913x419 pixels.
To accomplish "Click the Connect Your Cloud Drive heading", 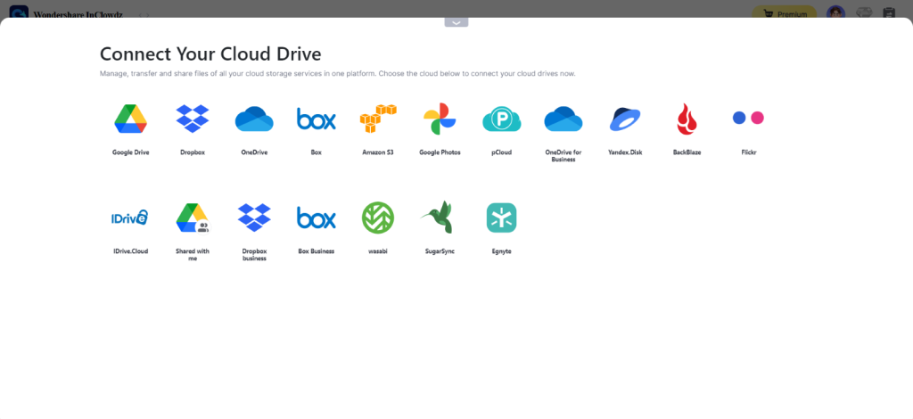I will 210,53.
